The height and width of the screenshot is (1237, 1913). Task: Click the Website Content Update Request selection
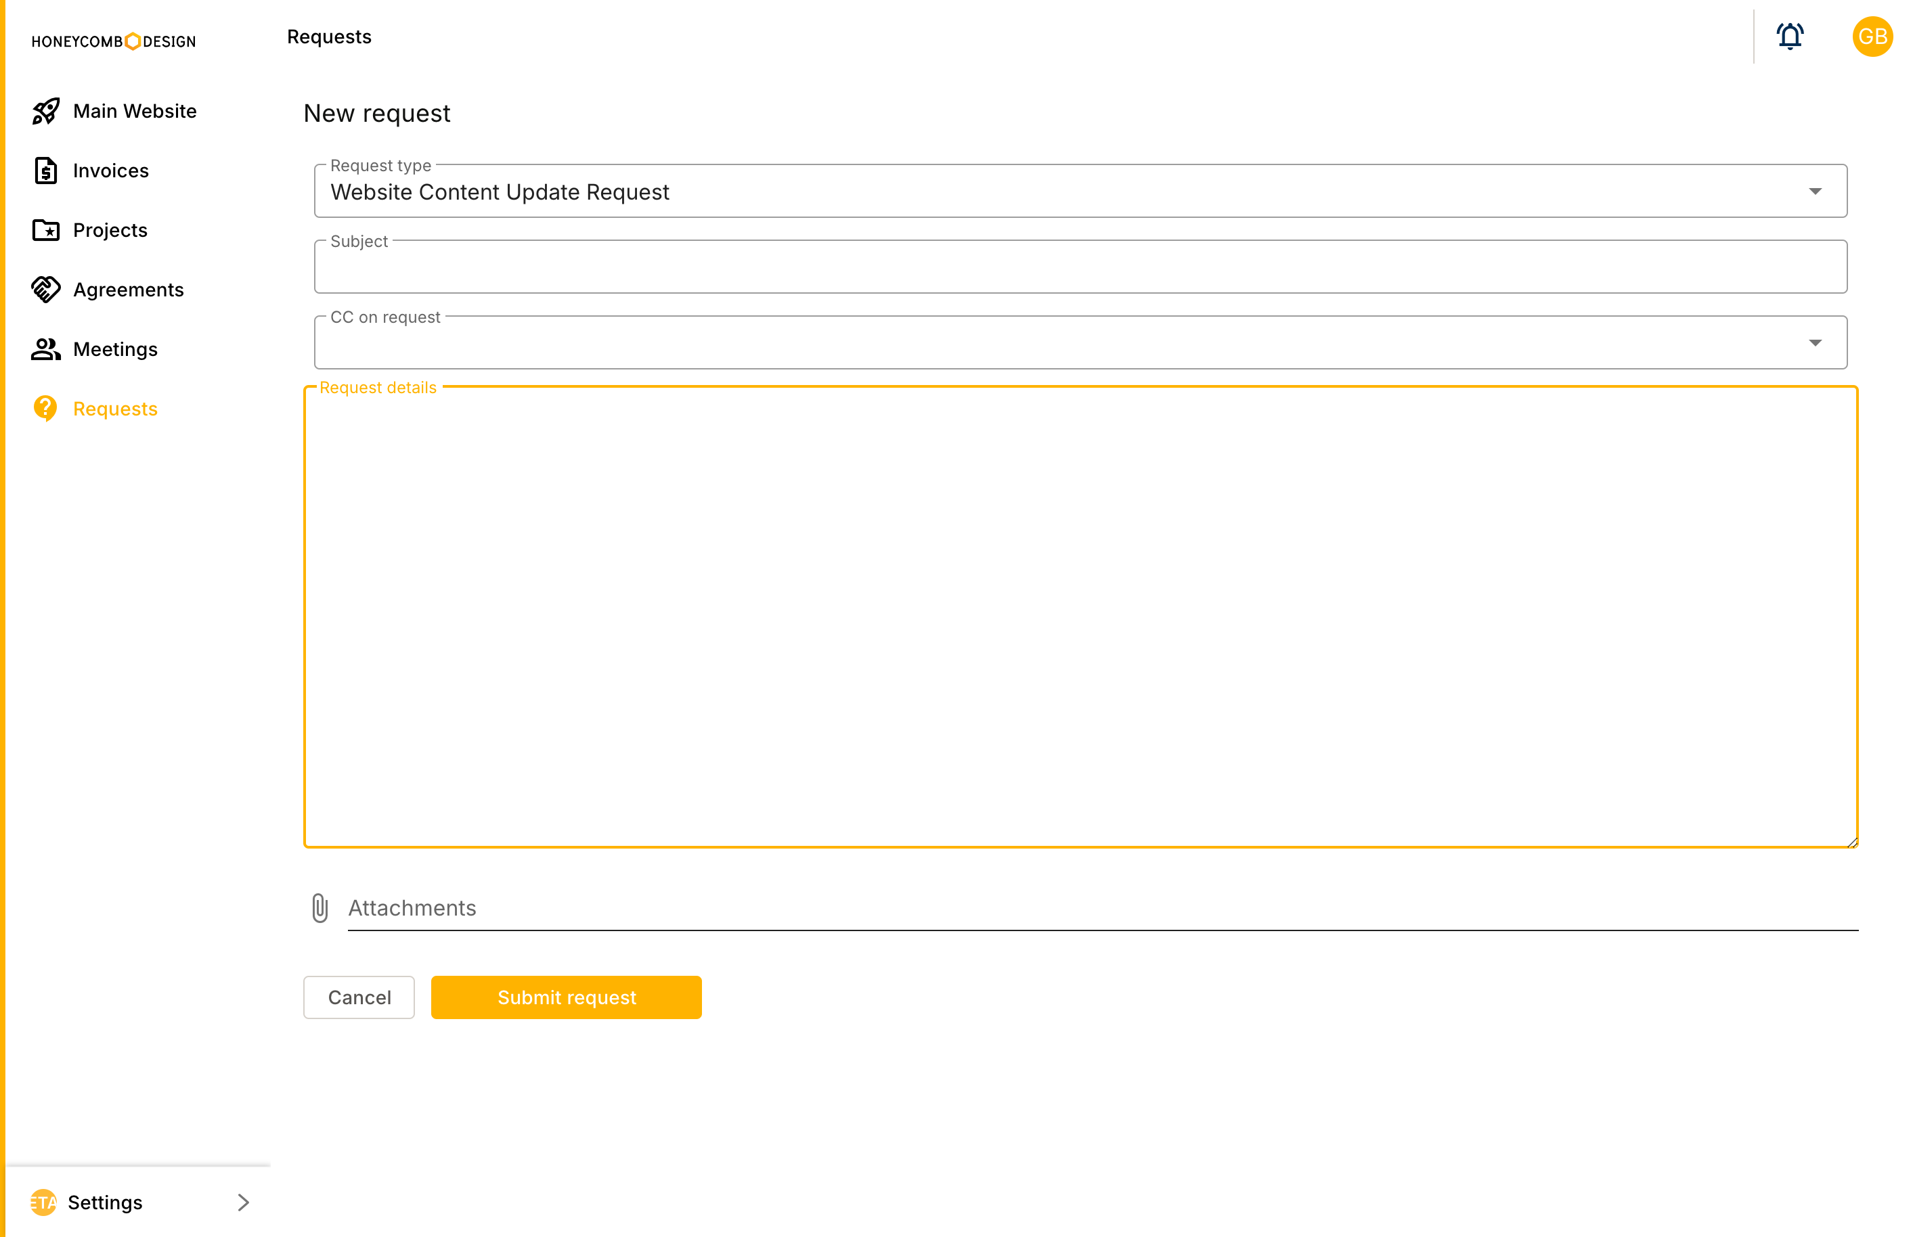[500, 192]
